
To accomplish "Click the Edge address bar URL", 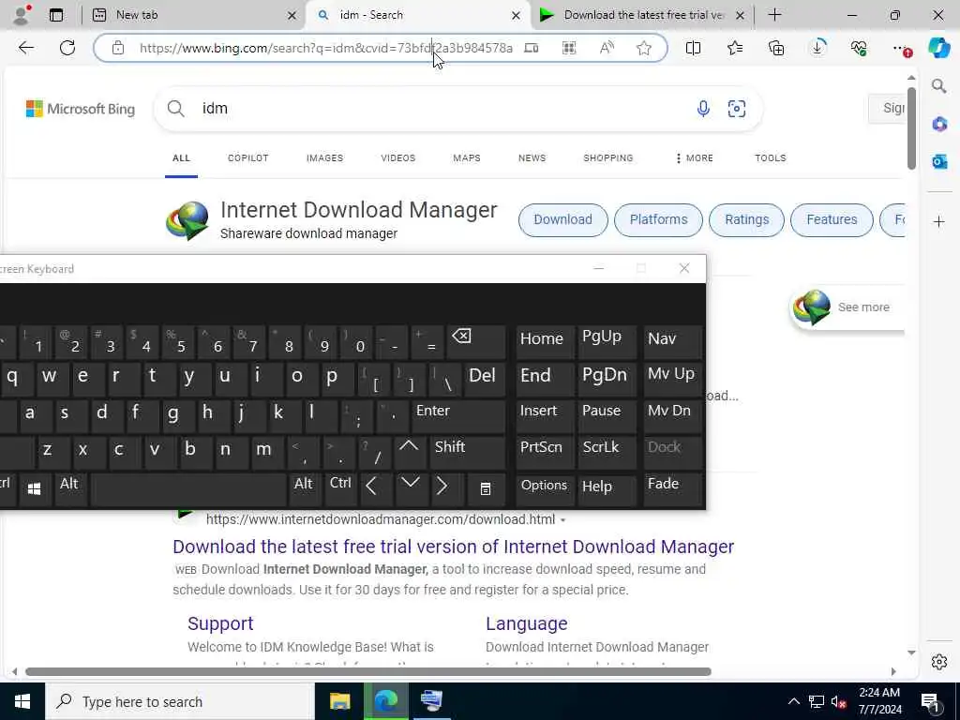I will coord(325,48).
